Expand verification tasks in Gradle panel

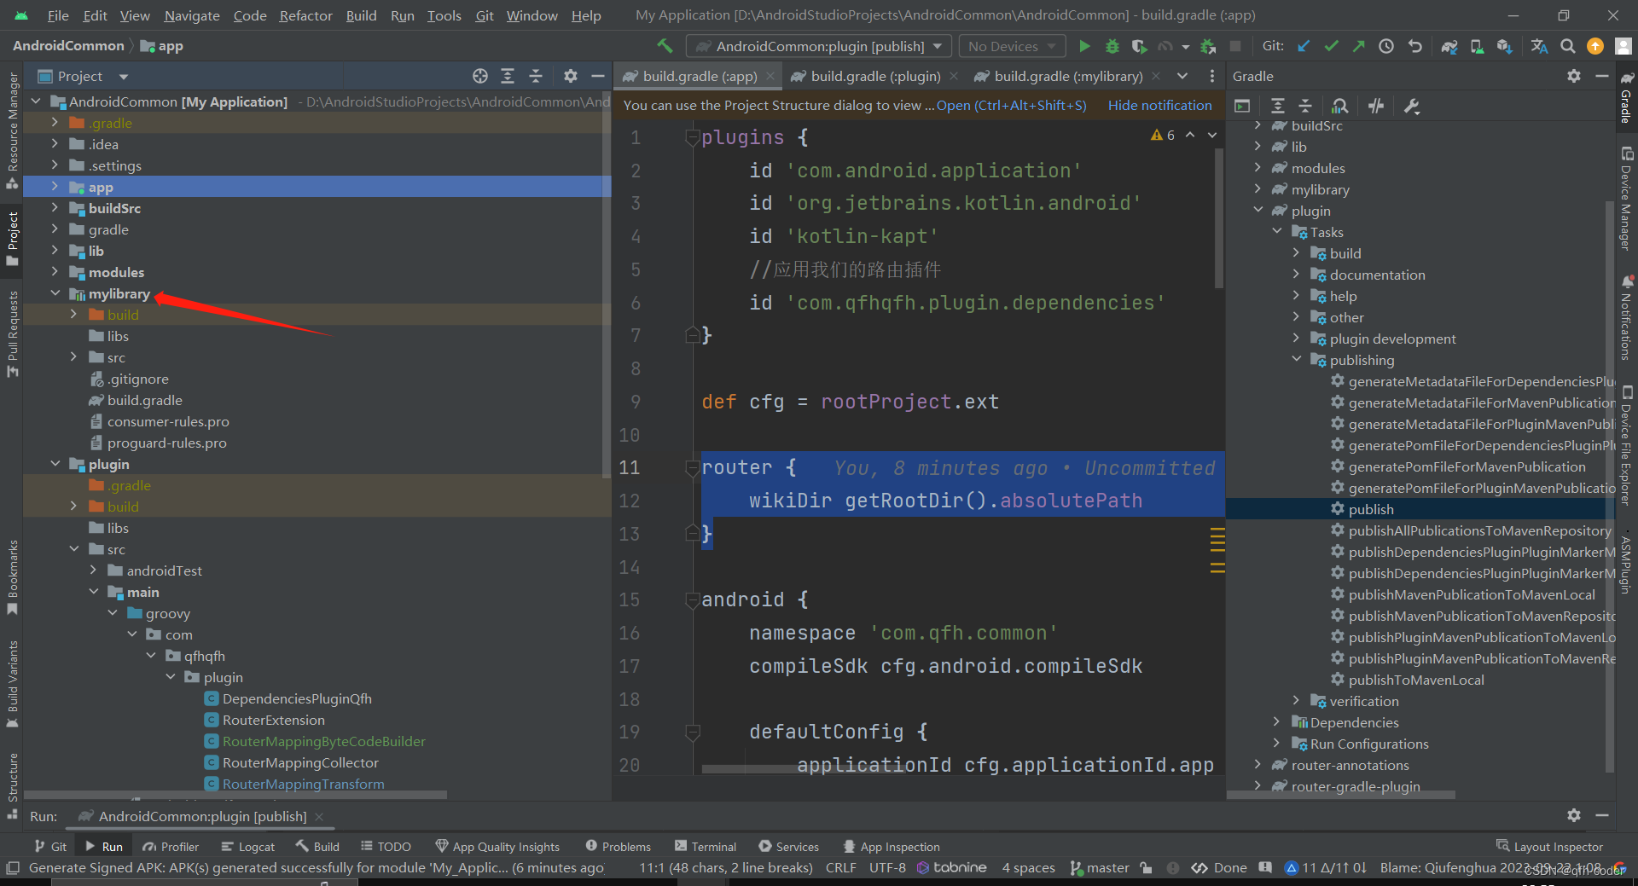1297,701
